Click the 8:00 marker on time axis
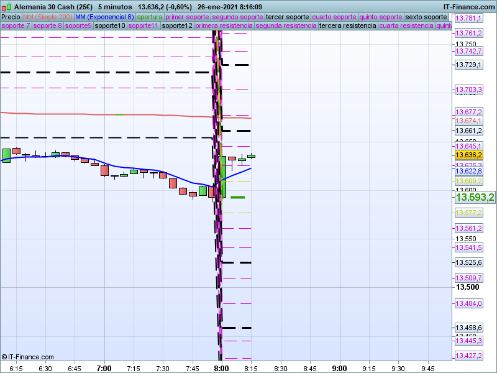 (x=221, y=368)
